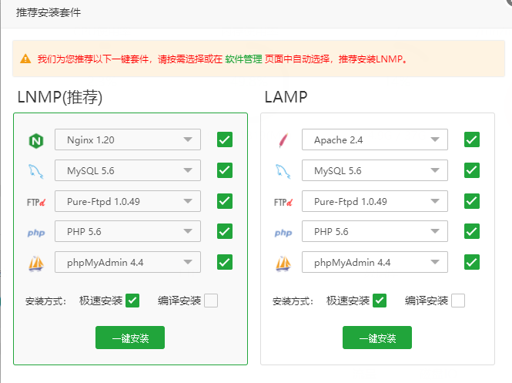Enable 编译安装 checkbox in LNMP
512x383 pixels.
pos(211,301)
